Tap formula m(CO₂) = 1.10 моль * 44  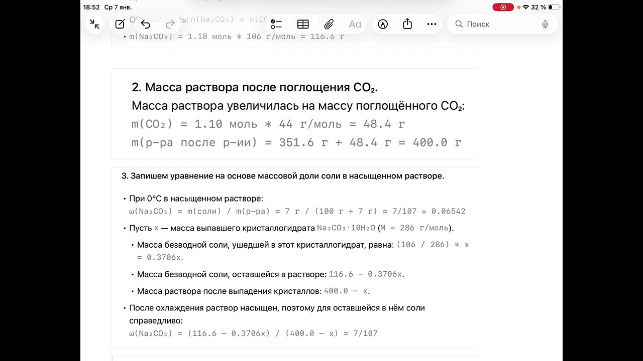pos(268,124)
